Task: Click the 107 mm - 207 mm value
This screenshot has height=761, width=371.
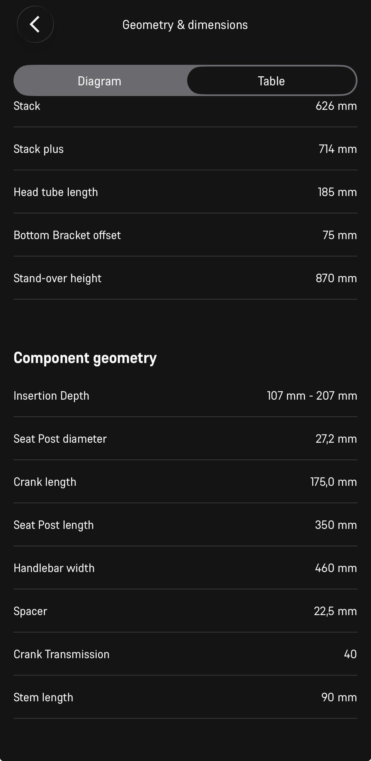Action: (312, 395)
